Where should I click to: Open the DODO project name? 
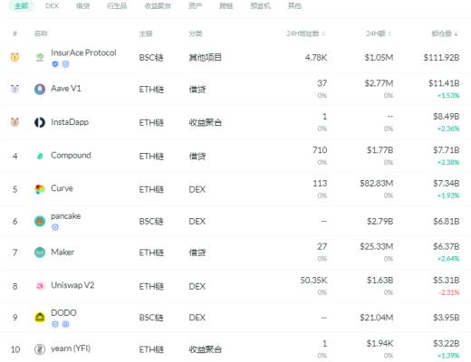coord(63,313)
